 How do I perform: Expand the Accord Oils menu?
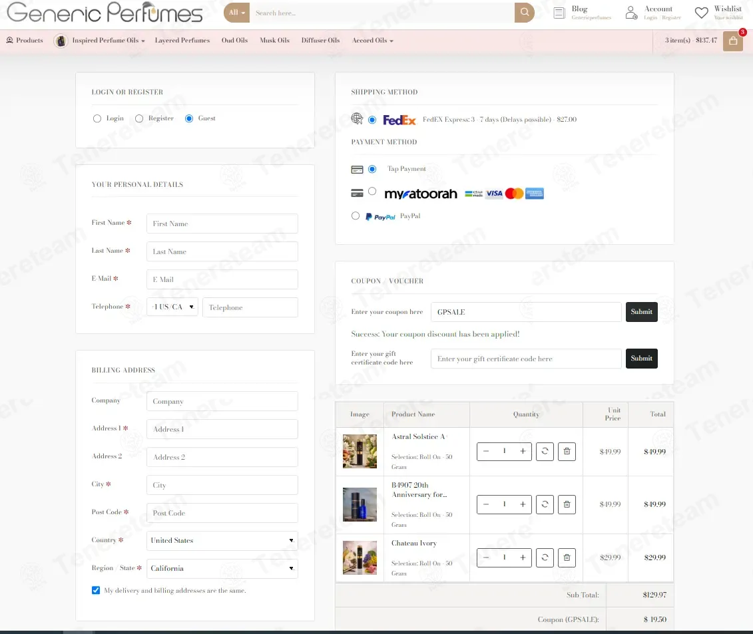373,41
